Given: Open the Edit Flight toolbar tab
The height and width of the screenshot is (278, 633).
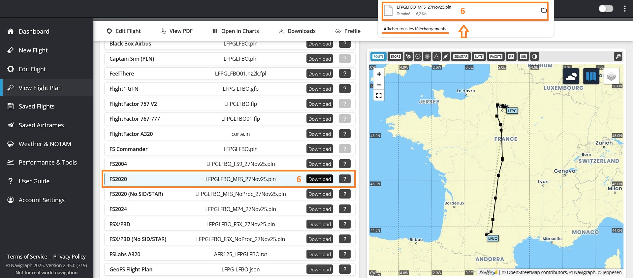Looking at the screenshot, I should tap(123, 31).
